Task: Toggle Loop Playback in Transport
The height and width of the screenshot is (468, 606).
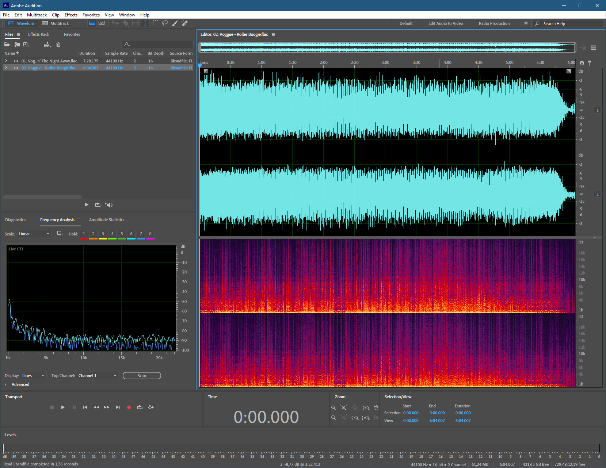Action: (140, 407)
